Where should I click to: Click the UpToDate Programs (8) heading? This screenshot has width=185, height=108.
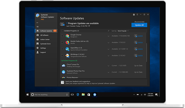69,61
